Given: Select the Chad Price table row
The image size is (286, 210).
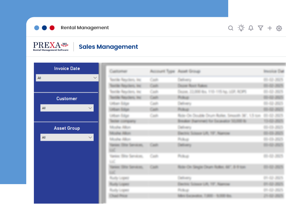Looking at the screenshot, I should 193,196.
